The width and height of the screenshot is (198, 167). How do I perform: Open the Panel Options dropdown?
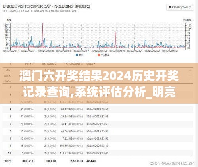pyautogui.click(x=180, y=7)
